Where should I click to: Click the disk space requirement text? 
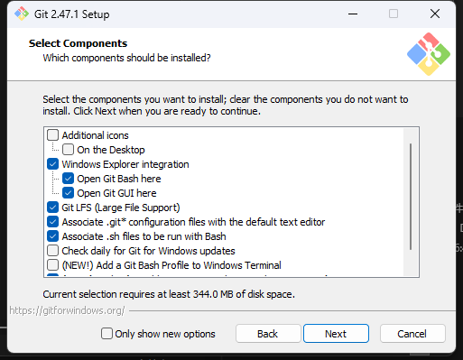[169, 294]
